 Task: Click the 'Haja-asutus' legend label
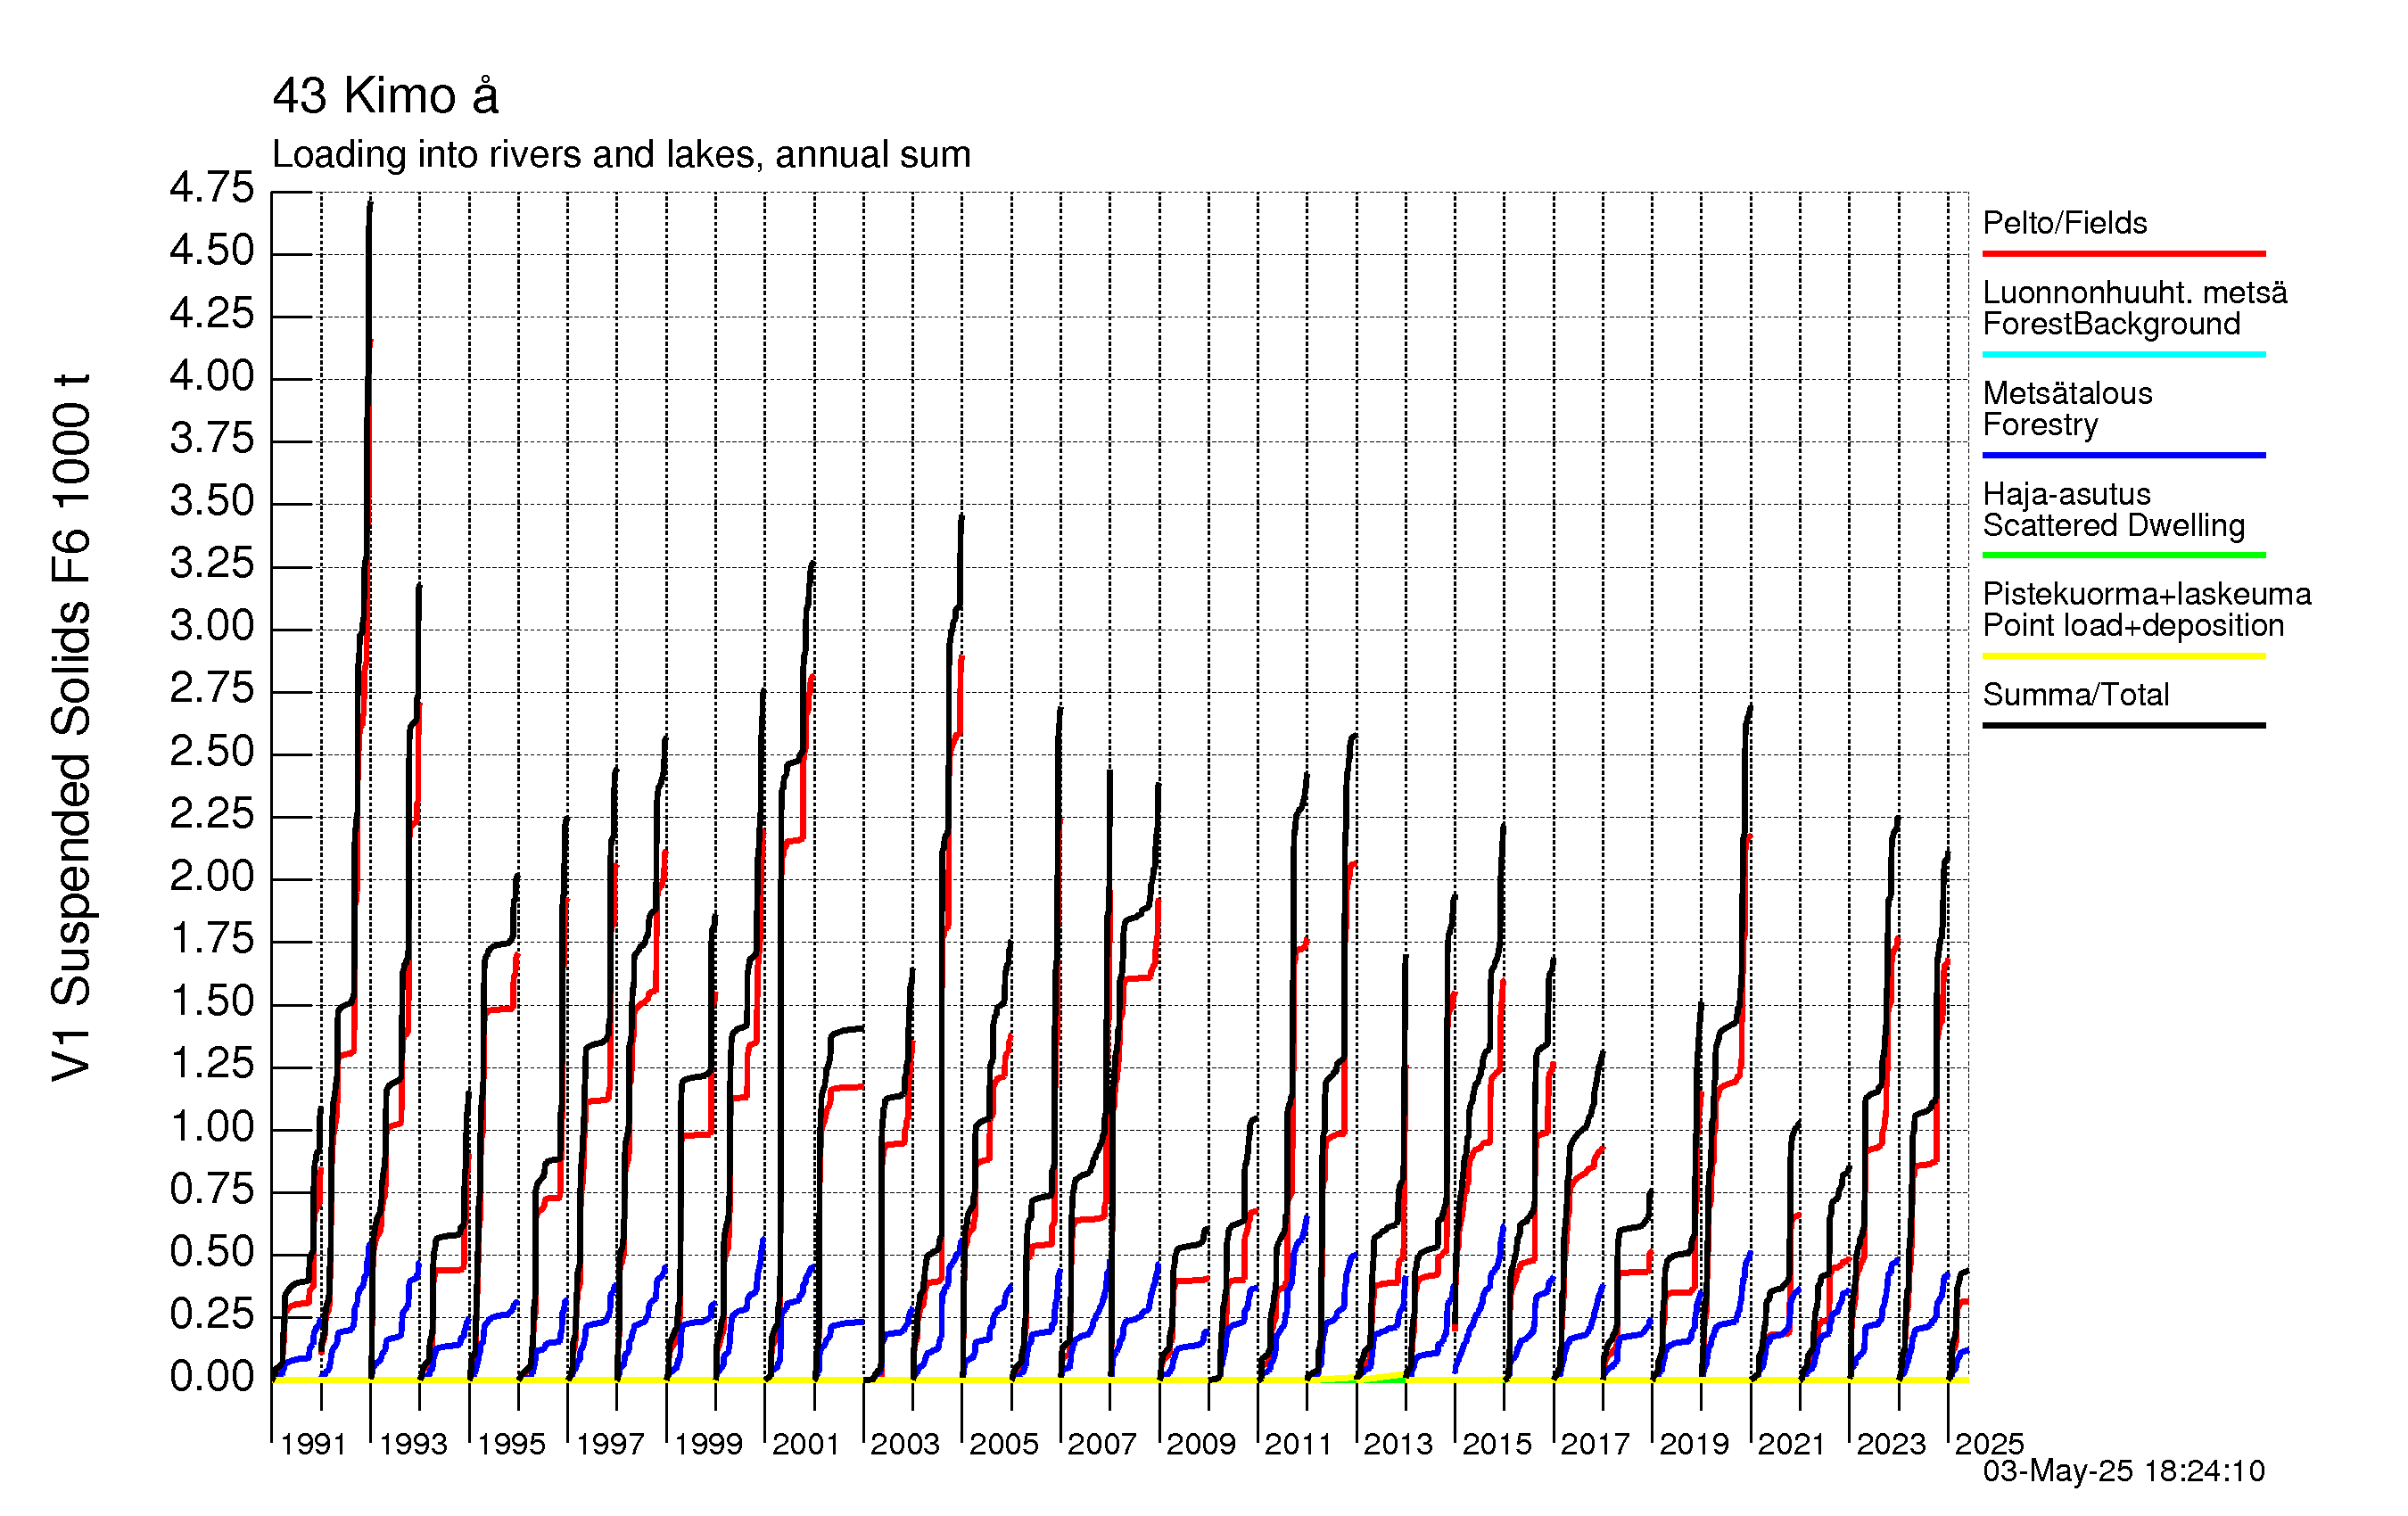coord(2067,494)
